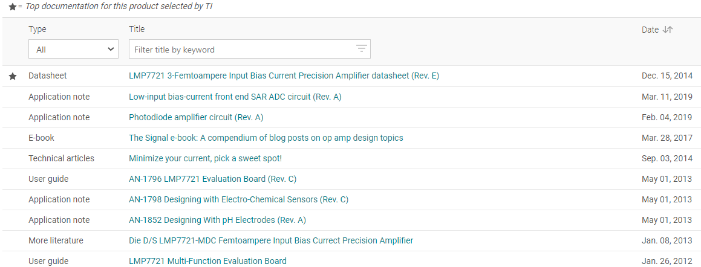The height and width of the screenshot is (267, 701).
Task: Open LMP7721 Precision Amplifier datasheet (Rev. E)
Action: point(284,76)
